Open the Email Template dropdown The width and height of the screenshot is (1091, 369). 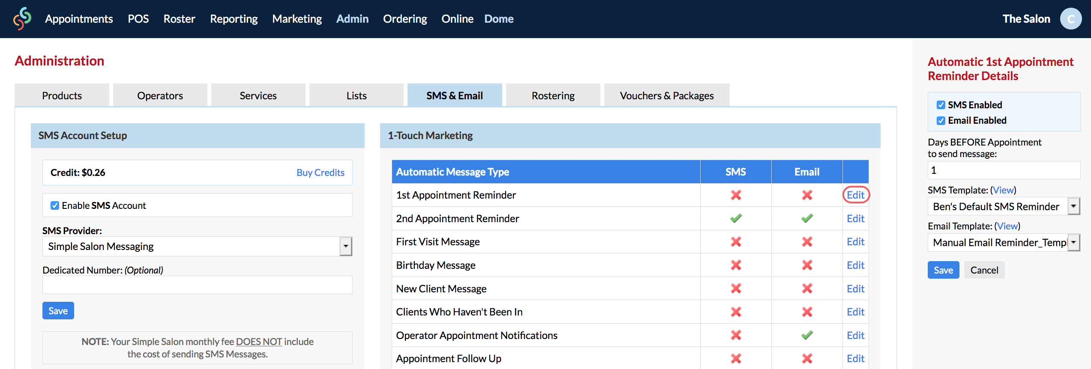click(1004, 243)
